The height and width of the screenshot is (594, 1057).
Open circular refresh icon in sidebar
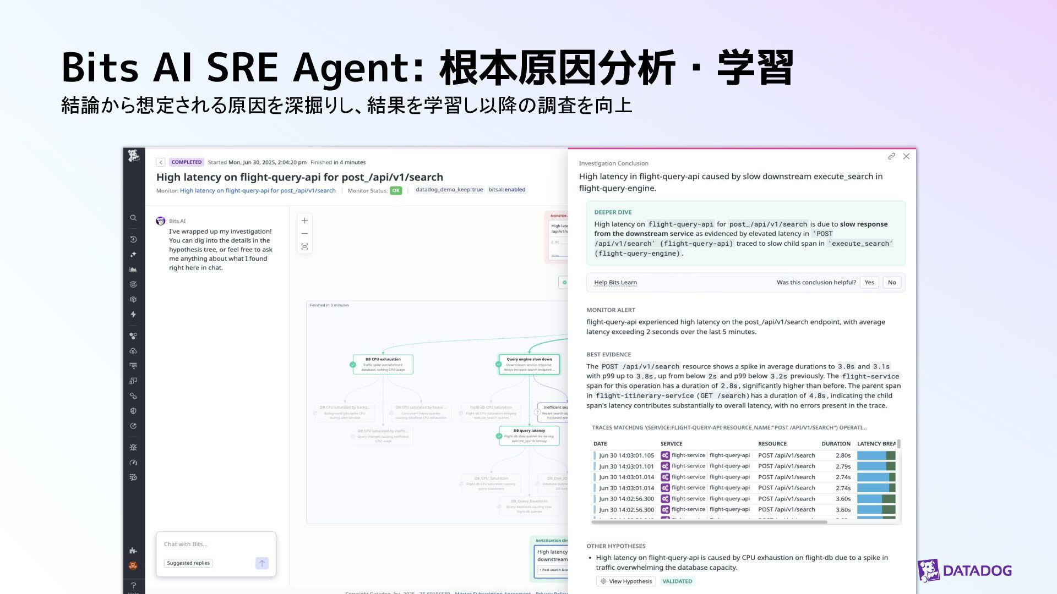coord(133,426)
